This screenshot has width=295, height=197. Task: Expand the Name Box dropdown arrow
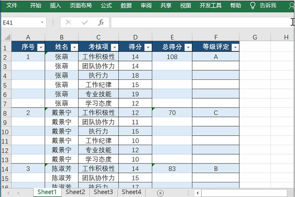(42, 22)
